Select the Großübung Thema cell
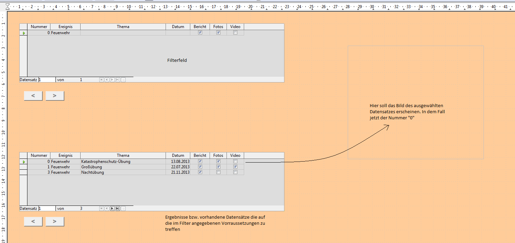The width and height of the screenshot is (515, 243). [123, 167]
